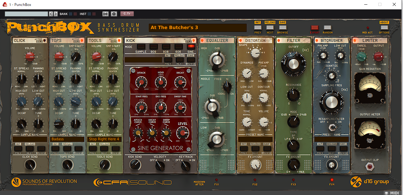403x195 pixels.
Task: Click the MIDI status indicator at bottom right
Action: click(392, 193)
